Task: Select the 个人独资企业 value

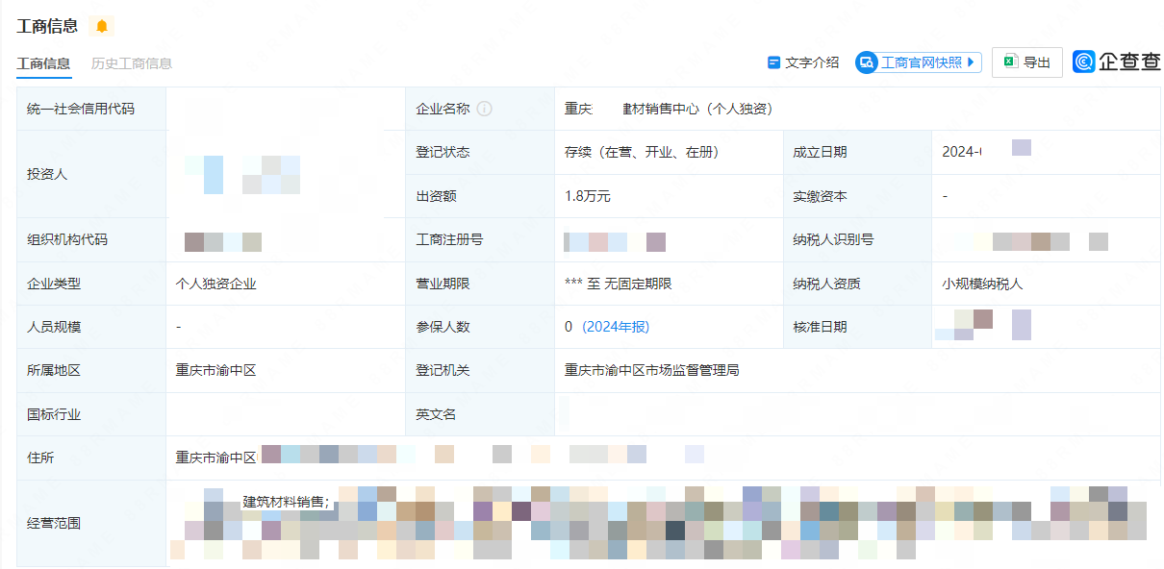Action: 216,284
